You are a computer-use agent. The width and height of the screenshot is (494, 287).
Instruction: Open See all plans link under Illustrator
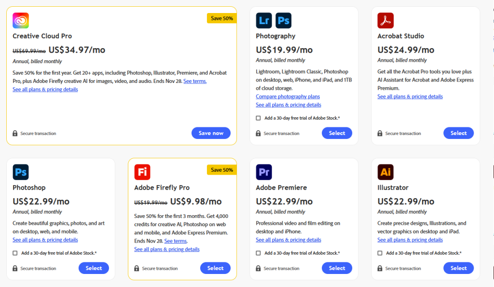[410, 240]
